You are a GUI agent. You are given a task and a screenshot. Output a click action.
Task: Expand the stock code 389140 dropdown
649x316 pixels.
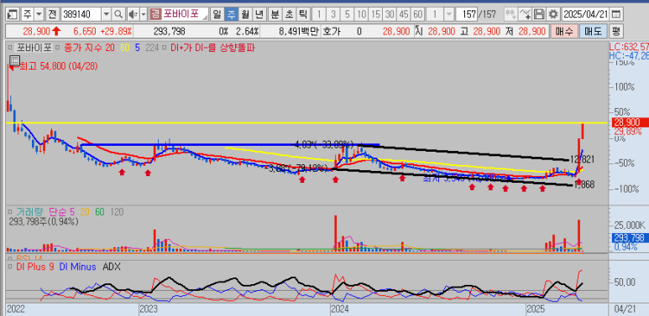tap(107, 15)
